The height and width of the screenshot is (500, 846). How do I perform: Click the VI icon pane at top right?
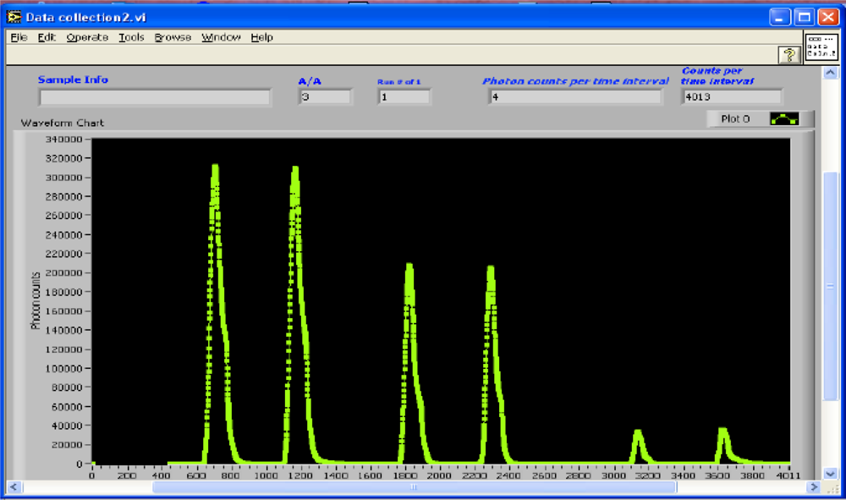tap(821, 46)
